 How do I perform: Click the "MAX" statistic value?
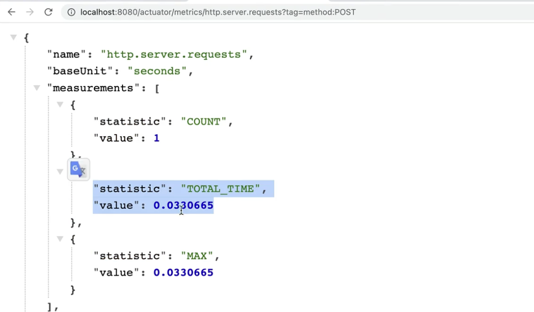coord(197,256)
